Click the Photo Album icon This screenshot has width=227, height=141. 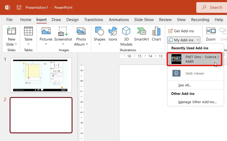(x=81, y=31)
